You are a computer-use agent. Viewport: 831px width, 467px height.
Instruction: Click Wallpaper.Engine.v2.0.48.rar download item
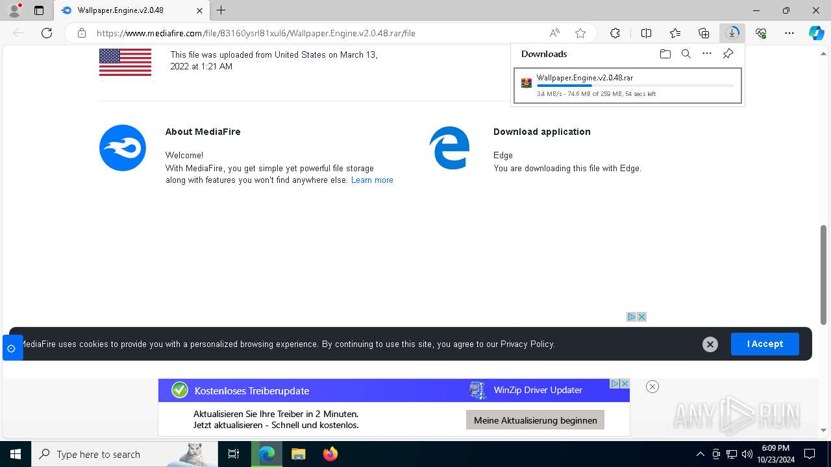627,86
